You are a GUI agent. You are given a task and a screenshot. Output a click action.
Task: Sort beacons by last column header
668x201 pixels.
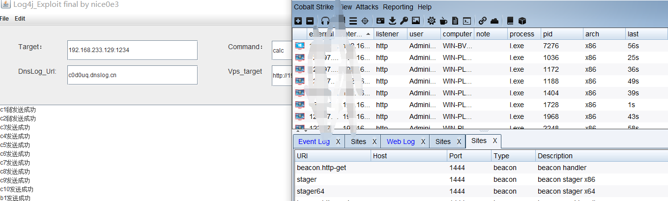click(646, 34)
